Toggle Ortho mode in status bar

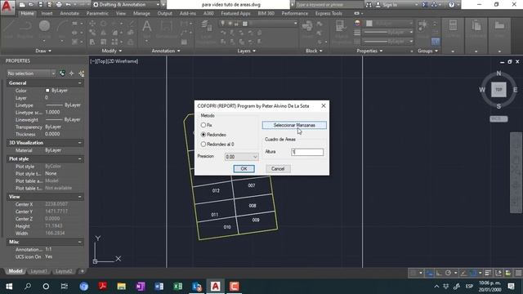point(439,273)
